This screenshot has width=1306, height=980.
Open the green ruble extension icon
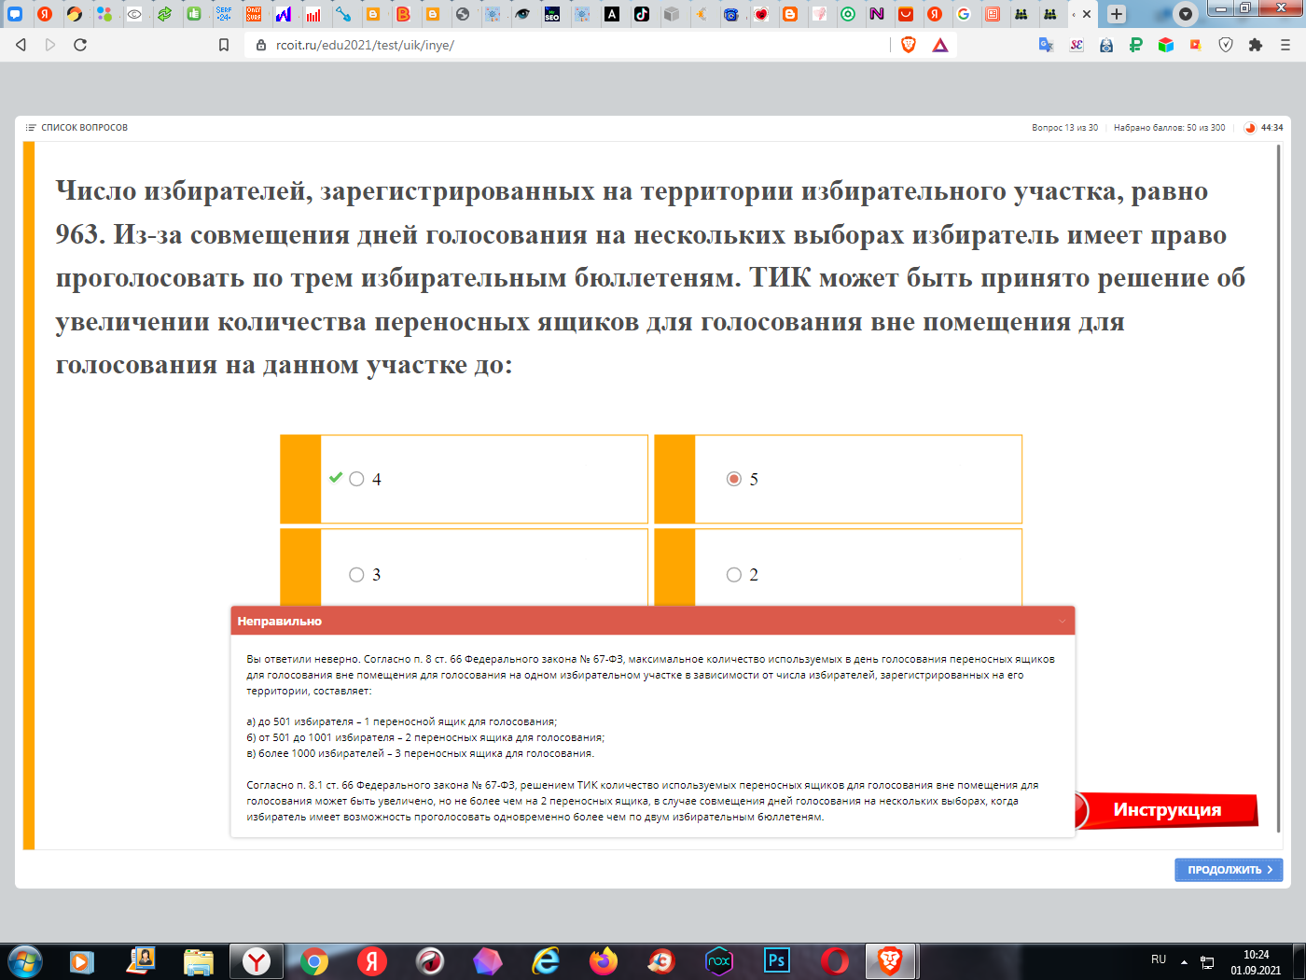1136,45
